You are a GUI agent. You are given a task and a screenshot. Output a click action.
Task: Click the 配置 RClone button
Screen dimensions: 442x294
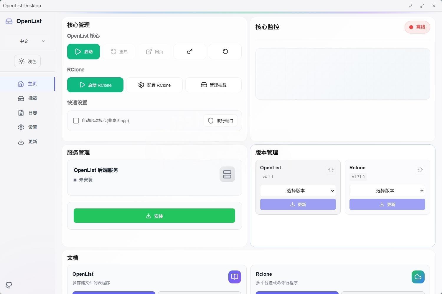pos(154,85)
